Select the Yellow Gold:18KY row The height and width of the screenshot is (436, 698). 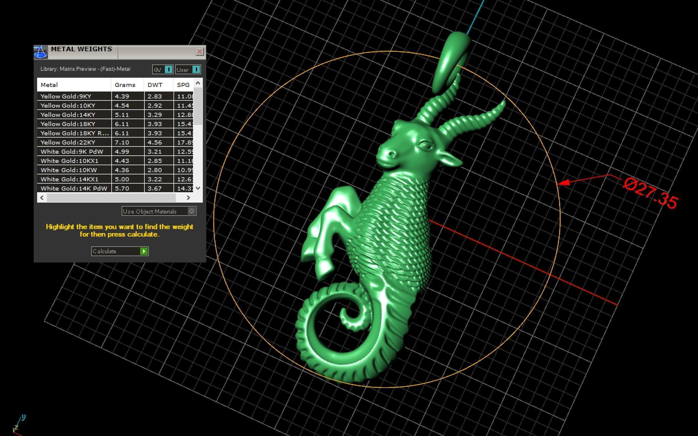pyautogui.click(x=115, y=124)
